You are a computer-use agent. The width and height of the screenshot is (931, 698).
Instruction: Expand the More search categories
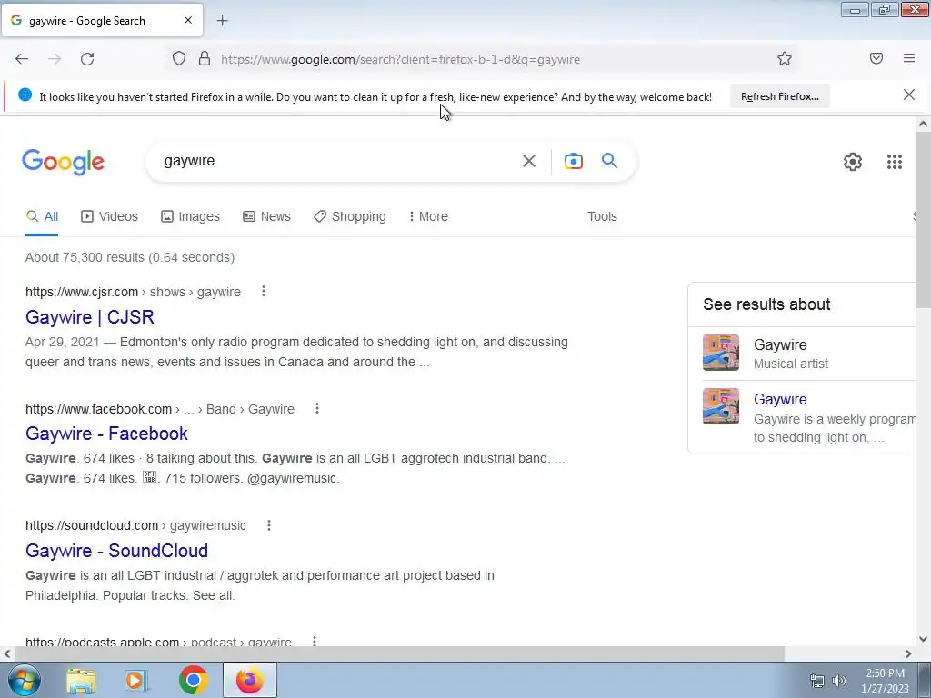(x=428, y=216)
